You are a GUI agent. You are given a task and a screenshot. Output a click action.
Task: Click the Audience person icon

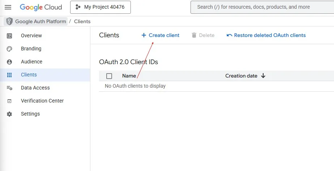[9, 62]
